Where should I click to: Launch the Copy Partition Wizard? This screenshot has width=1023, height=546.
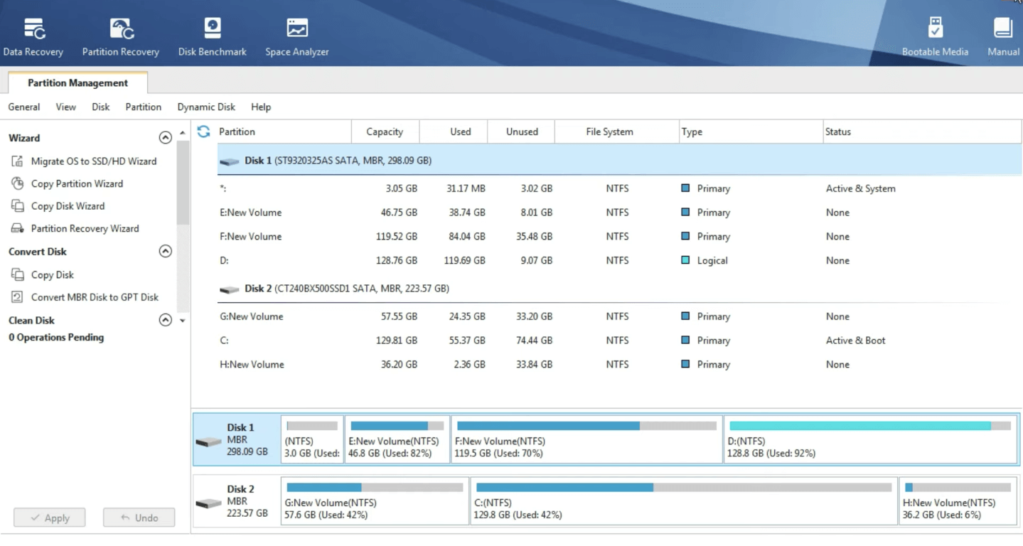point(77,183)
